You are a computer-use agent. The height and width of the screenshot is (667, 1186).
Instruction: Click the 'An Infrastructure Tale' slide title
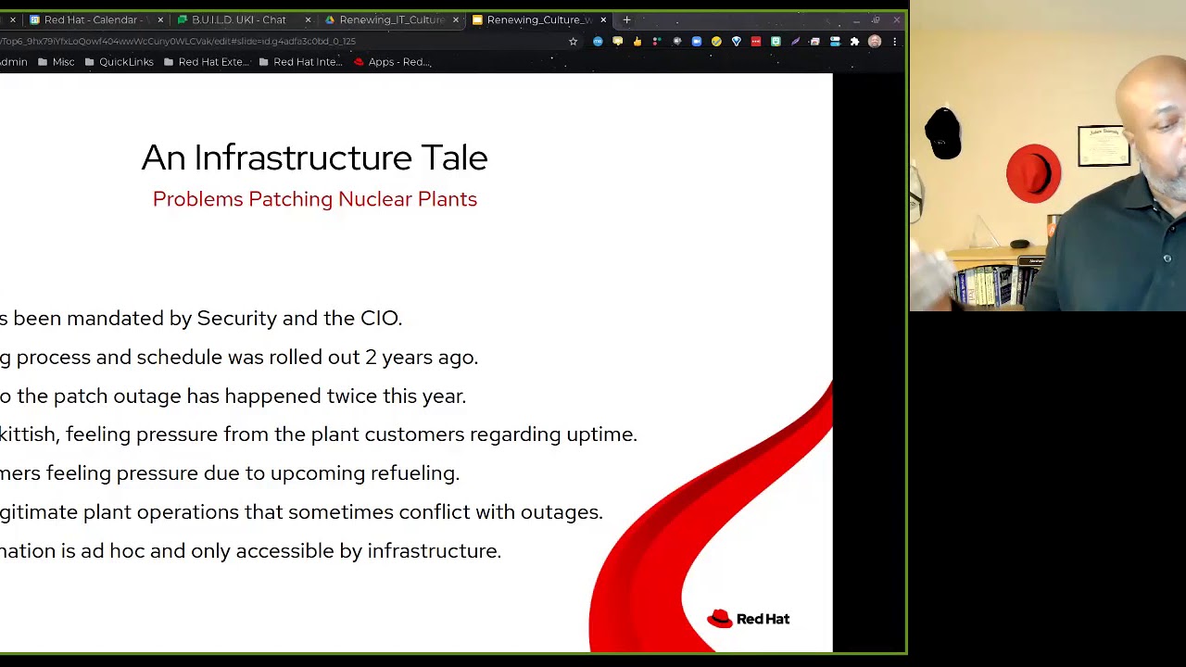click(315, 157)
